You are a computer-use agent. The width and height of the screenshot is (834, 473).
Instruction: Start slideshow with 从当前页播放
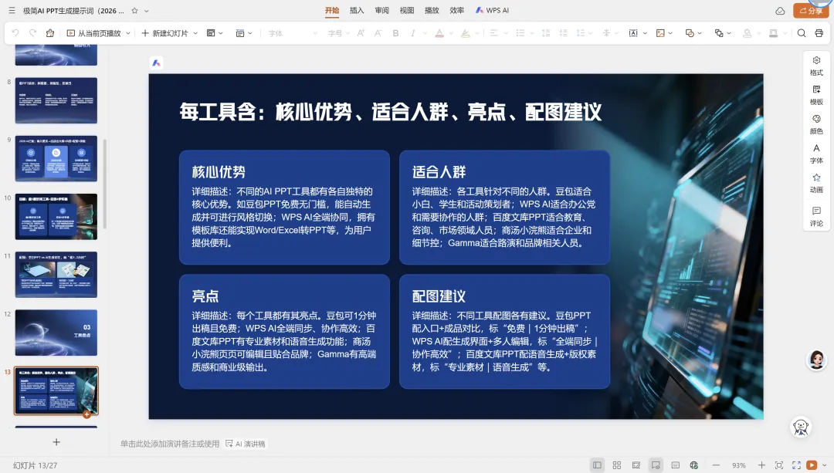click(94, 33)
